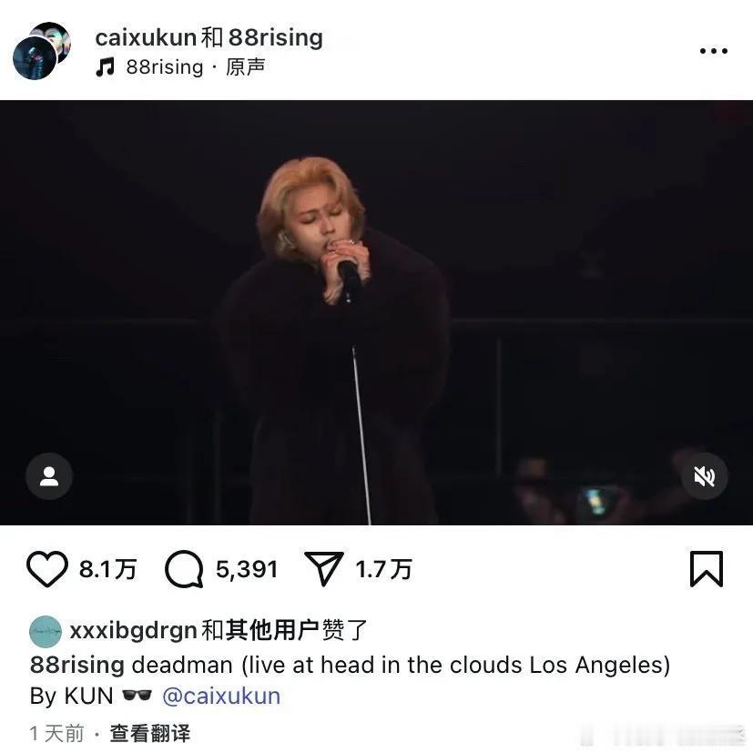Open 88rising collaborator name in header
753x753 pixels.
276,37
